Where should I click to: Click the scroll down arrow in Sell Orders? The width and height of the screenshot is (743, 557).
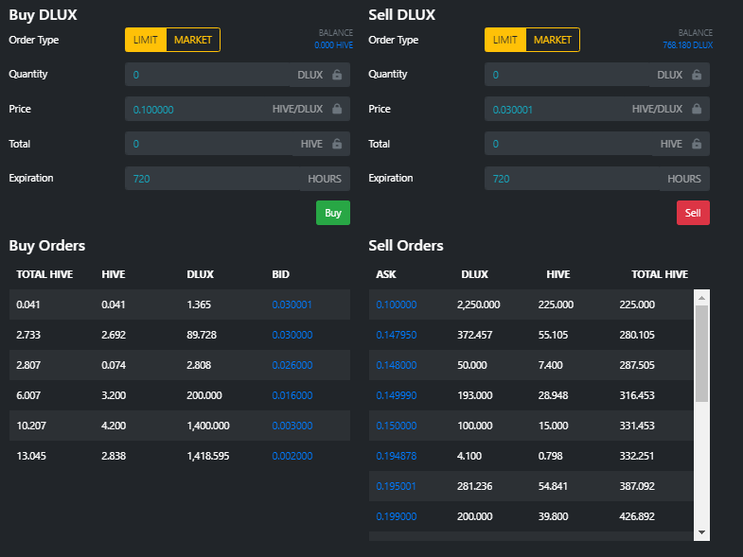click(701, 532)
